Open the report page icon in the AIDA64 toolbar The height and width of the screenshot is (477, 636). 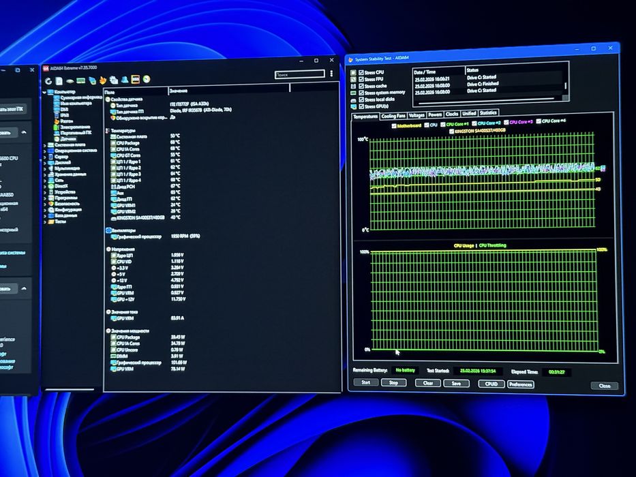point(59,81)
